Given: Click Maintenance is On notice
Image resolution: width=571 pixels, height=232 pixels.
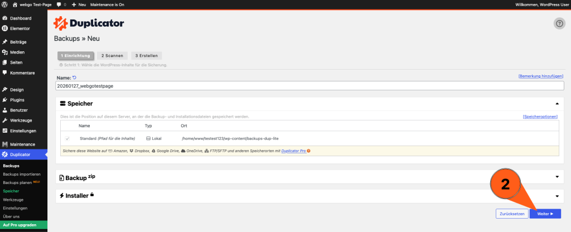Looking at the screenshot, I should point(108,4).
